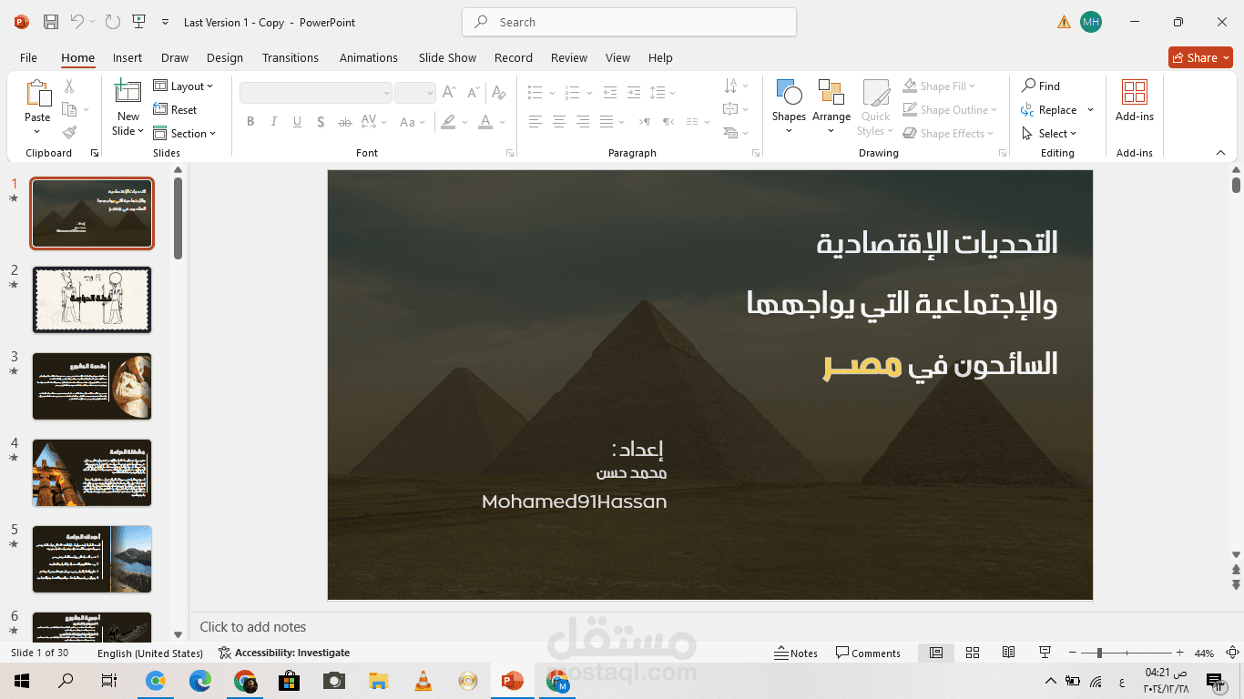
Task: Click Decrease Font Size icon
Action: click(473, 93)
